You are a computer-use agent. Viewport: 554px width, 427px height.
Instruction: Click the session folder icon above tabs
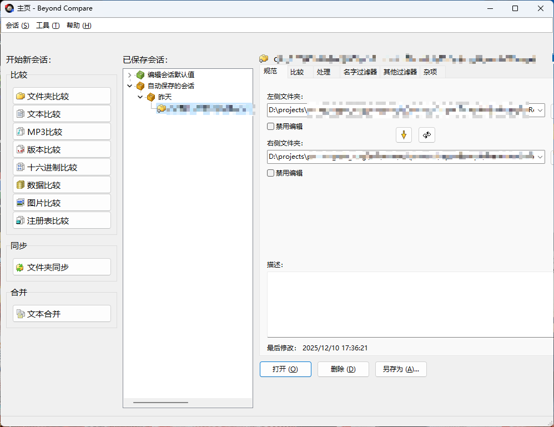(264, 59)
